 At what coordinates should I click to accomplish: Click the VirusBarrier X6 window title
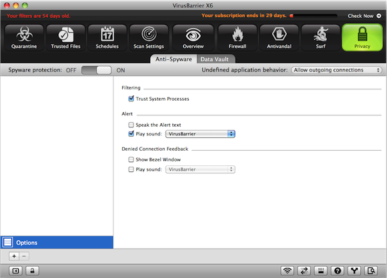click(193, 5)
